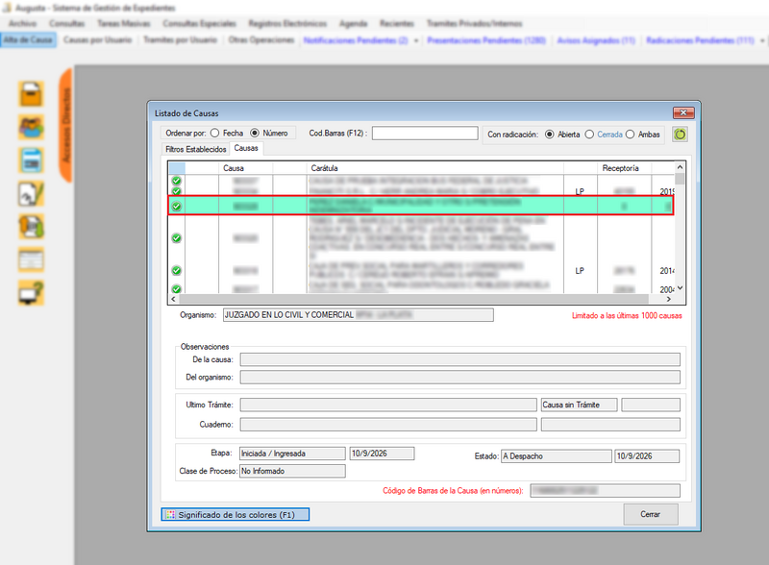This screenshot has width=769, height=565.
Task: Open the Archivo menu
Action: [22, 23]
